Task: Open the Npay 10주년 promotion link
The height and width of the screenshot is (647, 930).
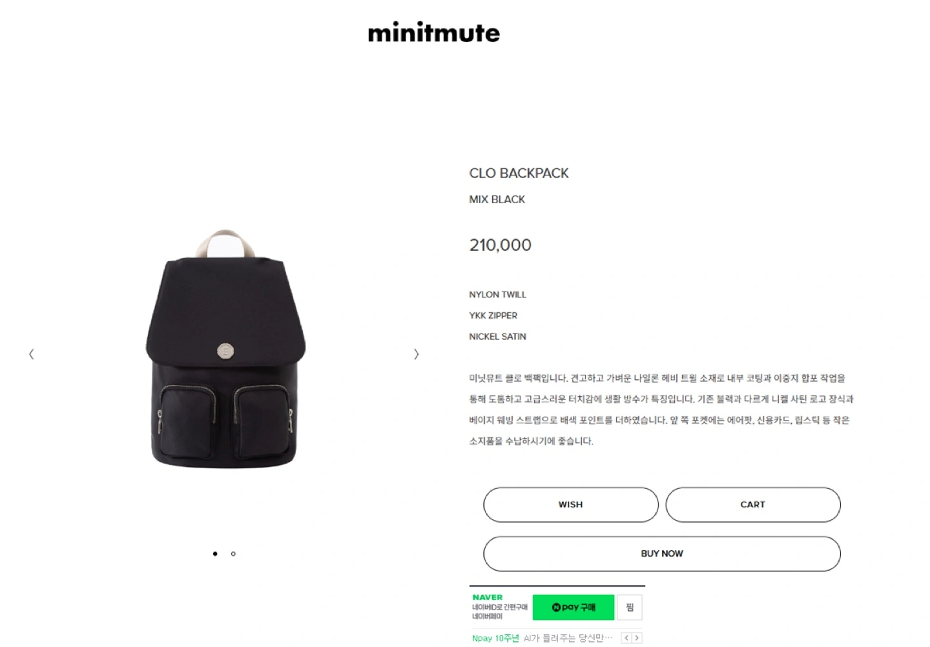Action: 495,638
